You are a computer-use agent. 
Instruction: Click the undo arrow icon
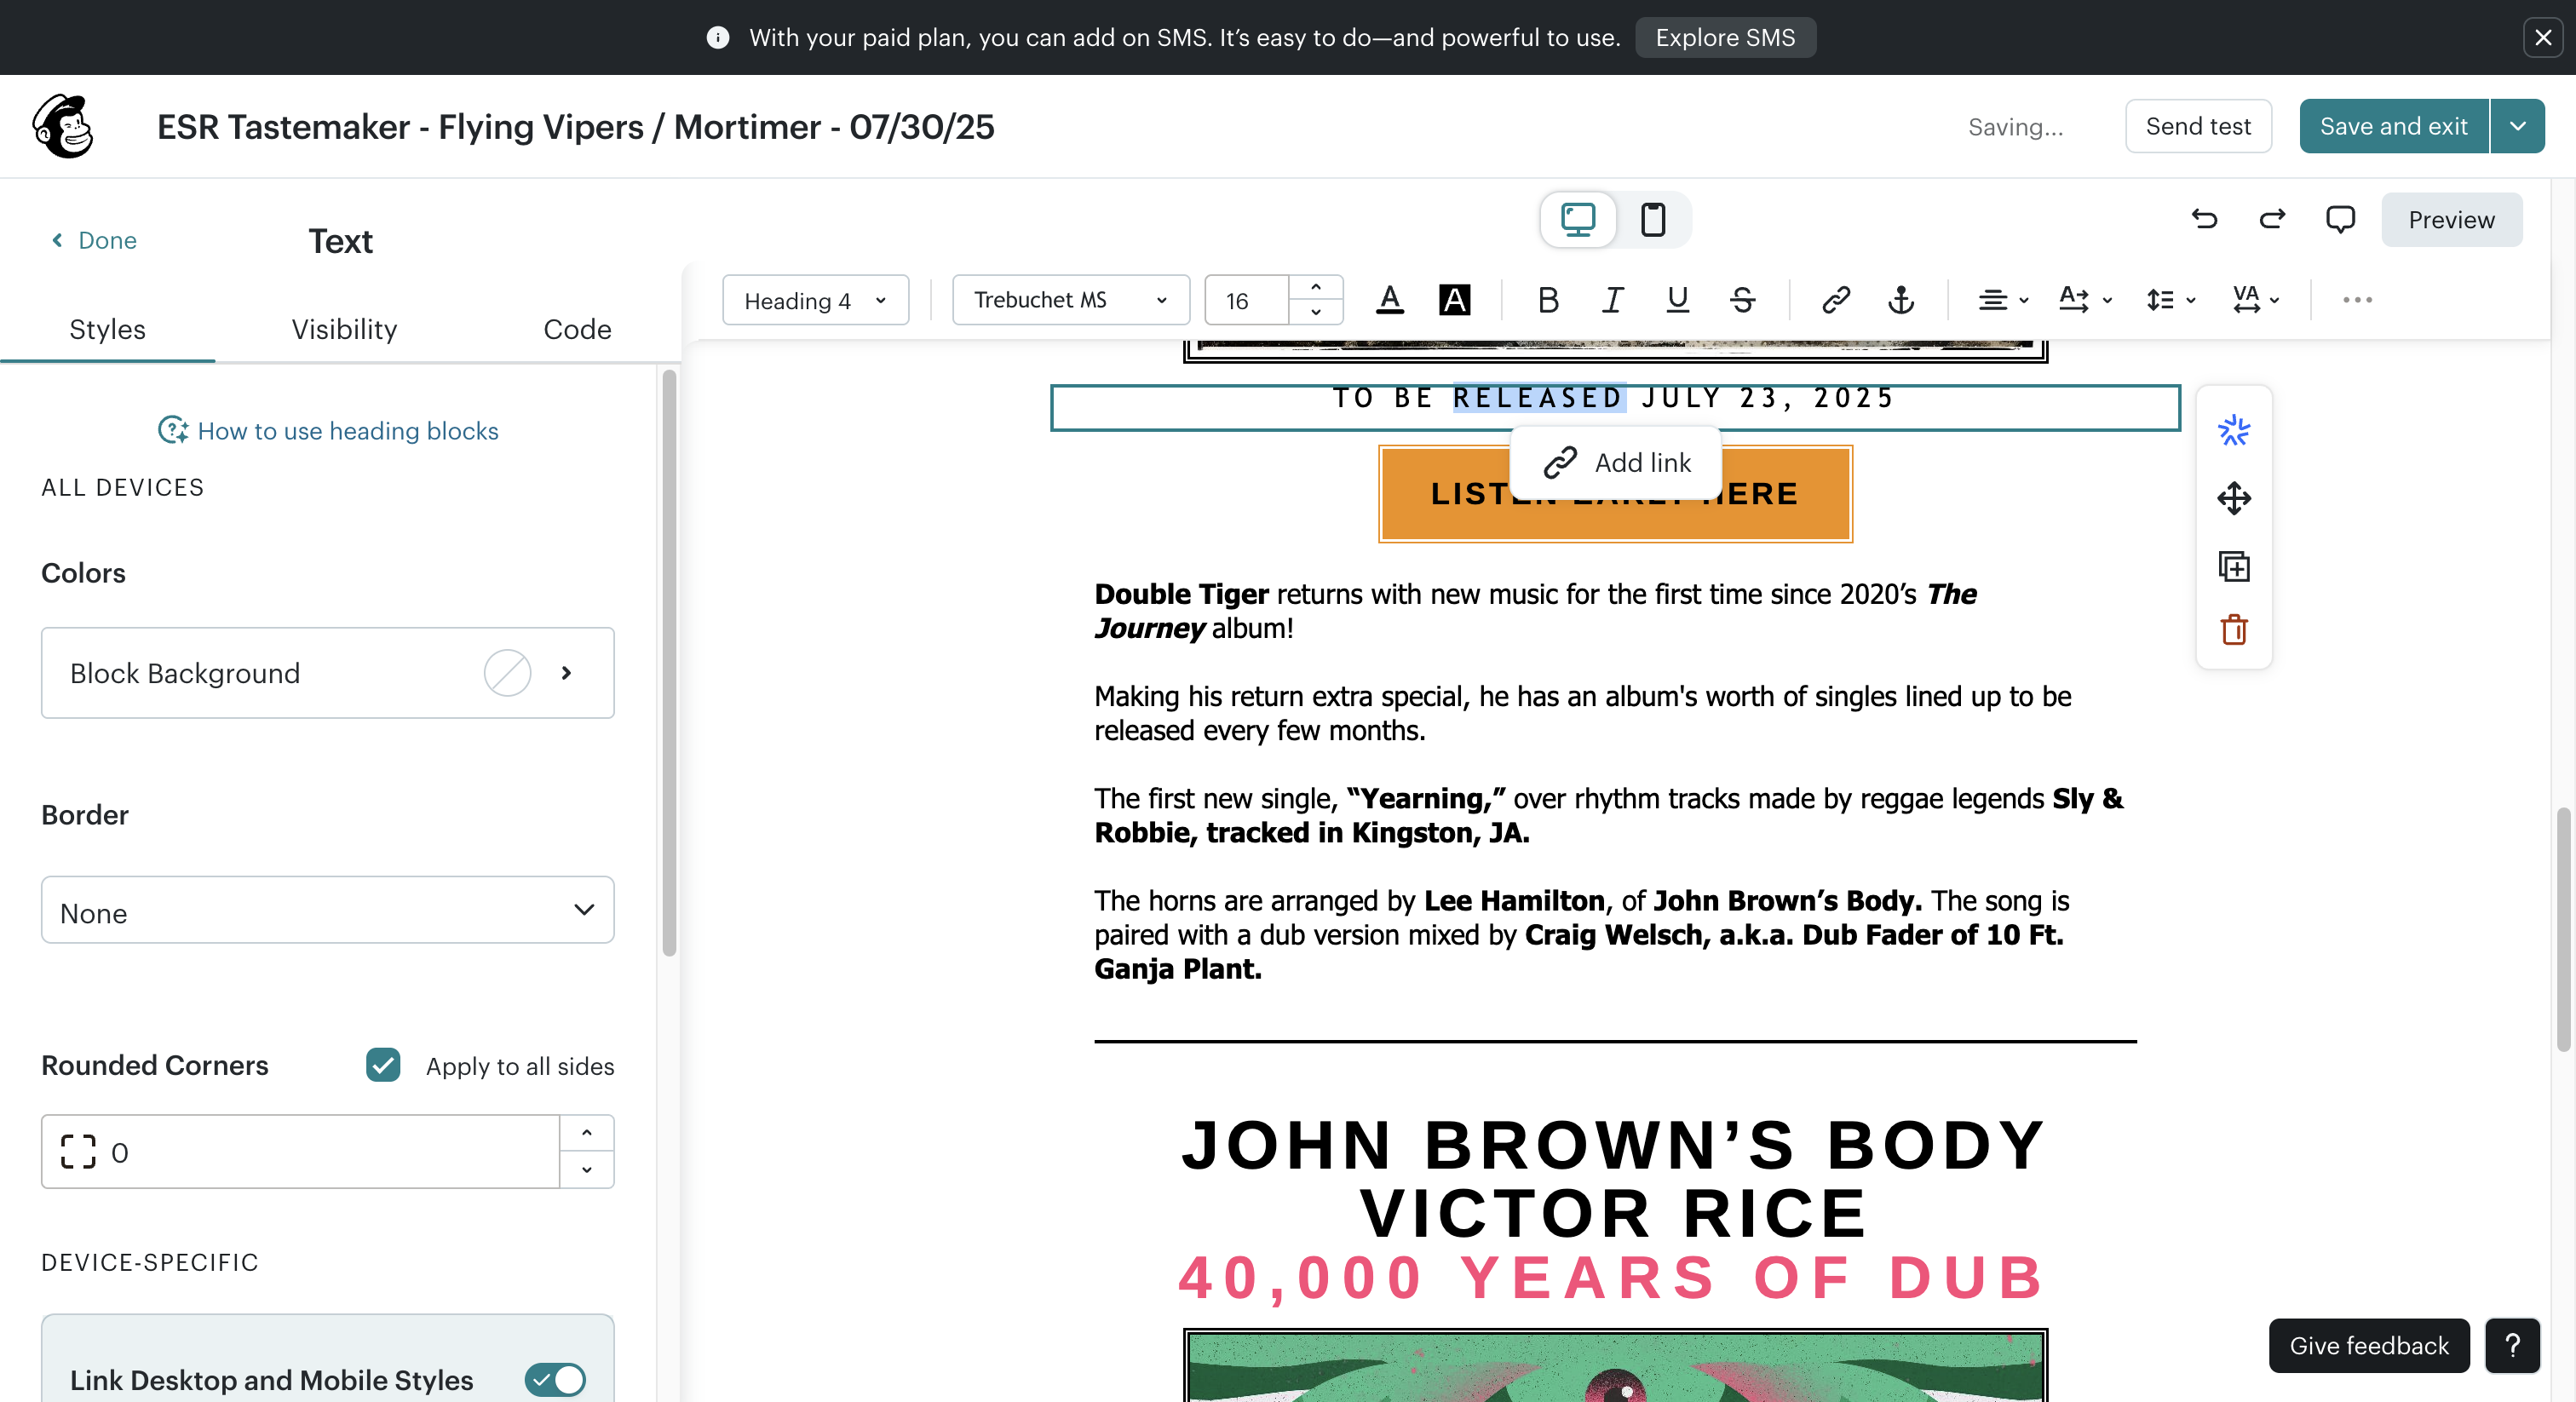click(2204, 219)
